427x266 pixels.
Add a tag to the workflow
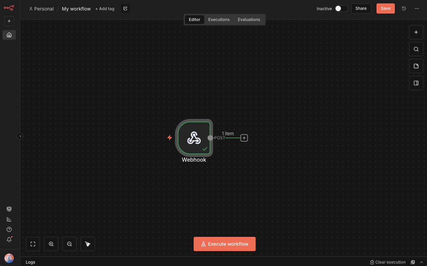(105, 9)
